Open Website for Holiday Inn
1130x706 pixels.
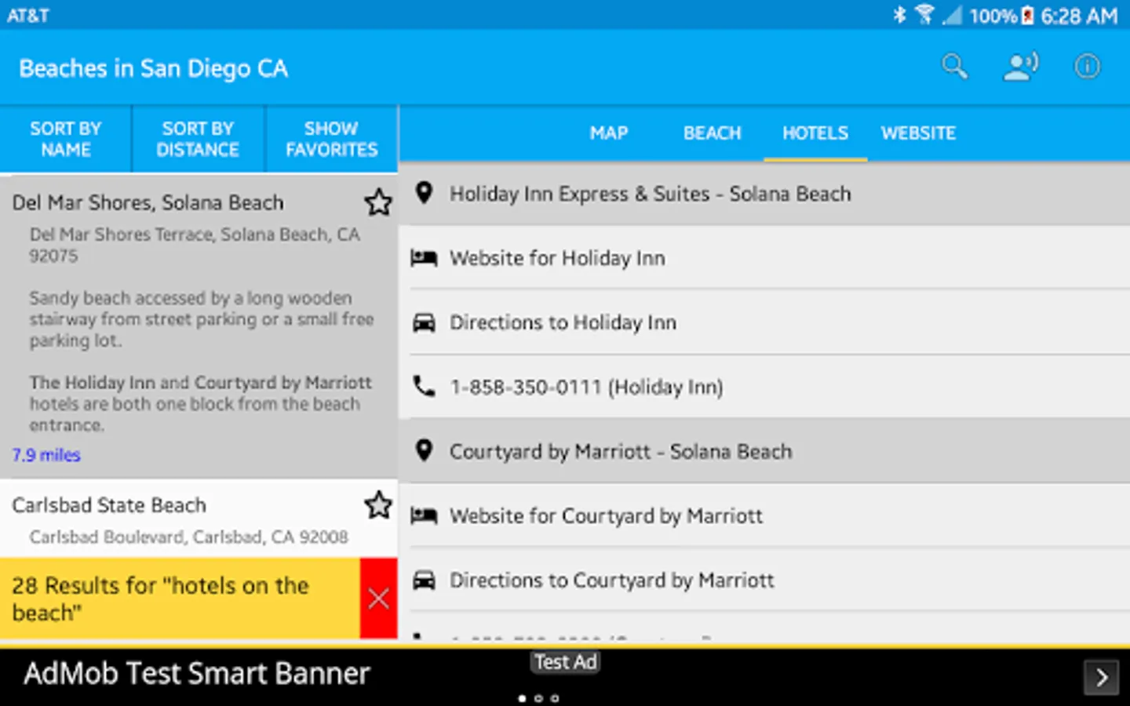pos(764,258)
